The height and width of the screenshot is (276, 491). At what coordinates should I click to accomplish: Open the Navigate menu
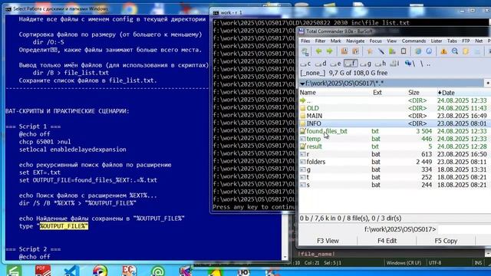coord(355,41)
